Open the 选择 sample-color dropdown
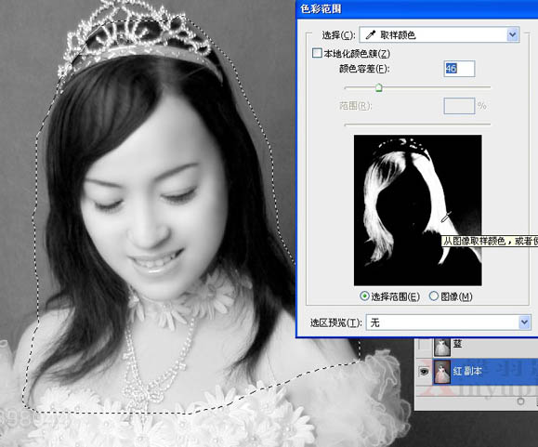This screenshot has height=447, width=538. coord(440,34)
